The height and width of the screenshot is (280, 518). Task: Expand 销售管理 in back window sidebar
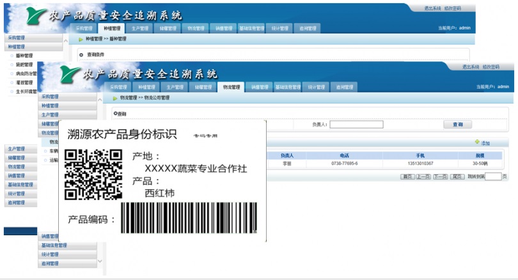(21, 175)
